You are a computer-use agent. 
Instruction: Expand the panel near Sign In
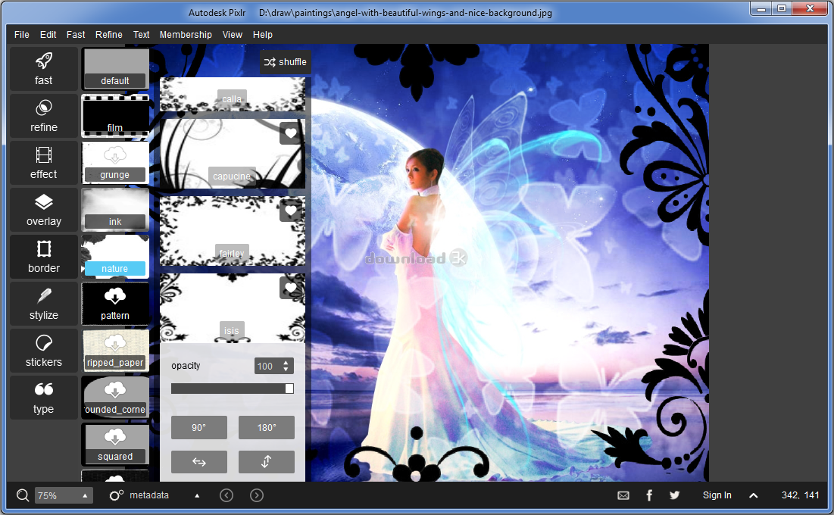pos(754,495)
